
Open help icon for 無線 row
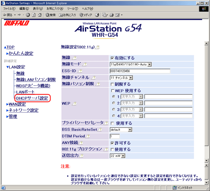tap(75, 58)
